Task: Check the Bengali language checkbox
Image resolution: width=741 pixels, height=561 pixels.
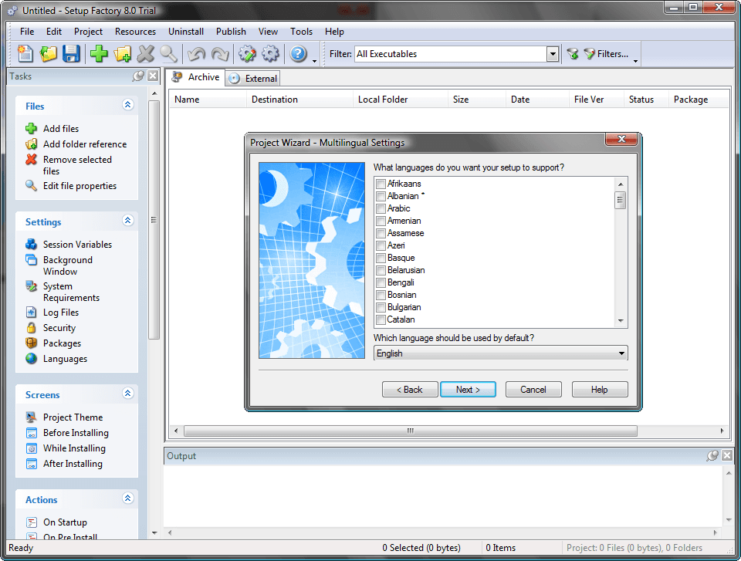Action: (381, 282)
